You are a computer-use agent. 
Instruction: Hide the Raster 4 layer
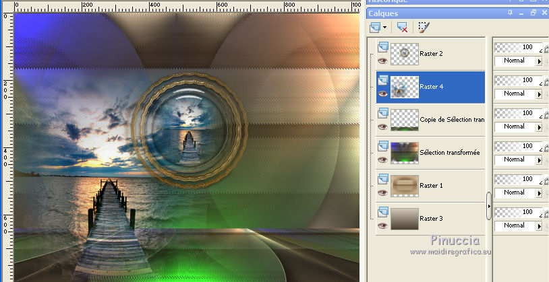382,94
